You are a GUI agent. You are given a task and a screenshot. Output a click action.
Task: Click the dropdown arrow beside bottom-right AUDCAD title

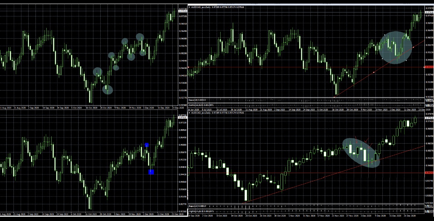point(189,113)
